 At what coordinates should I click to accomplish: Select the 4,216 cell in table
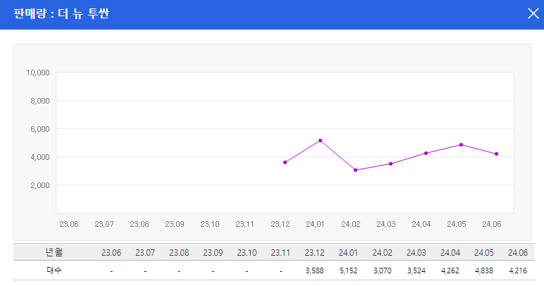[518, 271]
